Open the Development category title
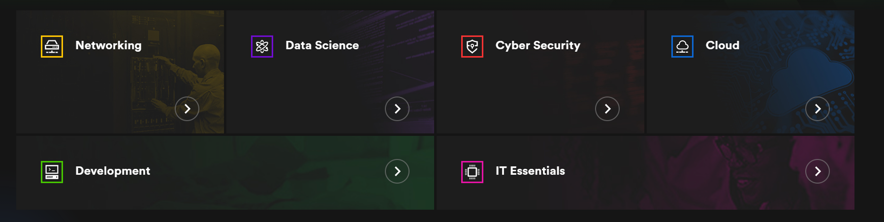This screenshot has height=222, width=884. coord(113,171)
